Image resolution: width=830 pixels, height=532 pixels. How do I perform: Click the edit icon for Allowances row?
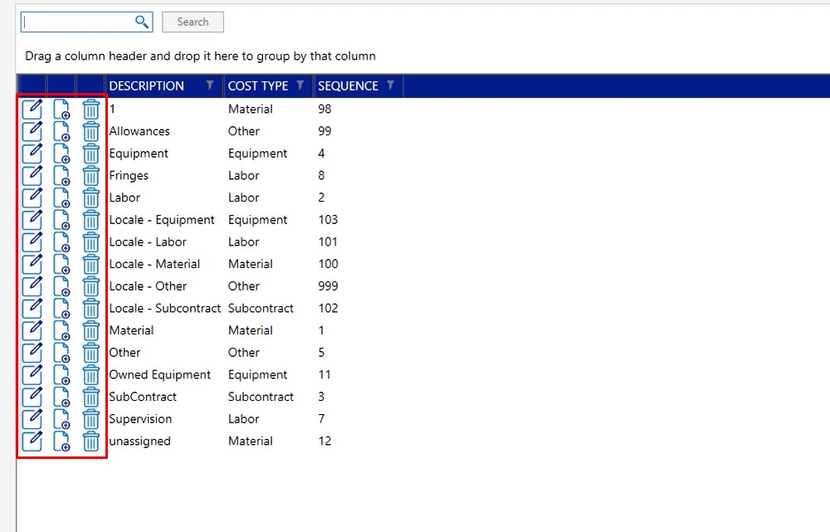coord(32,131)
